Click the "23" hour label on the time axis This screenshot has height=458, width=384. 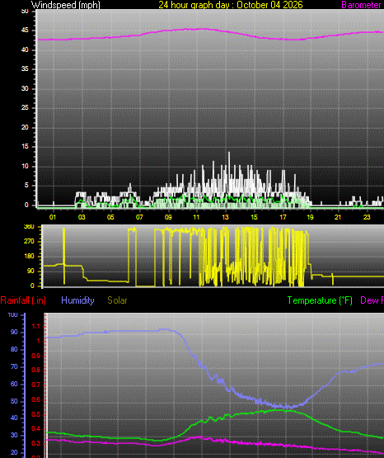(x=367, y=217)
